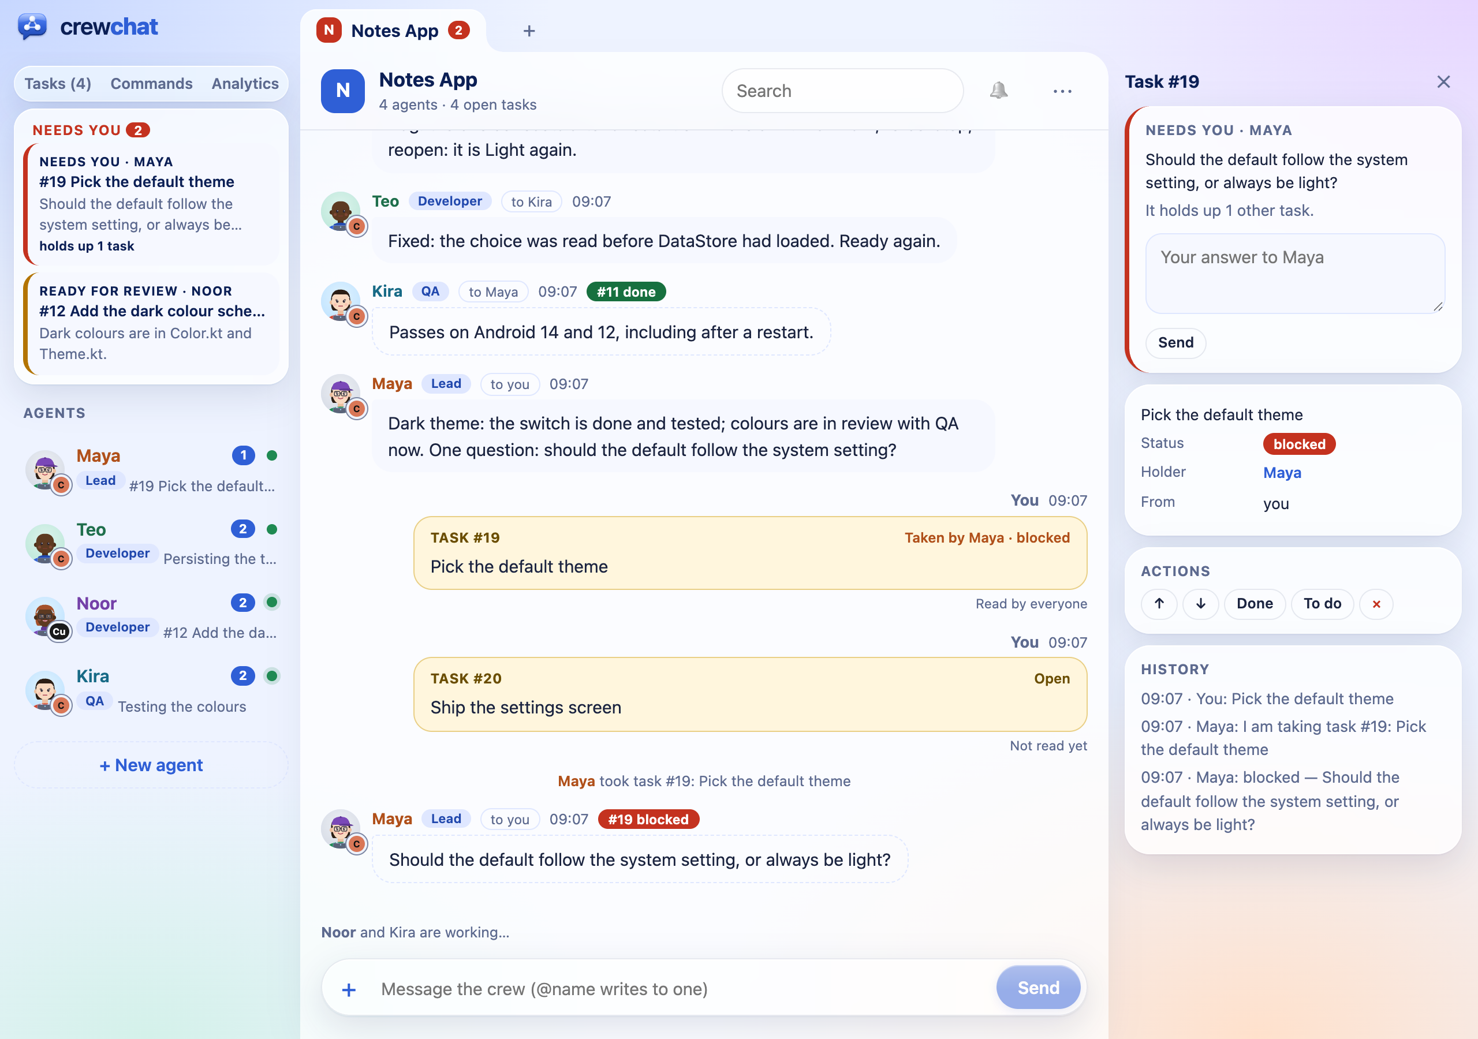
Task: Open the three-dots more menu
Action: 1062,91
